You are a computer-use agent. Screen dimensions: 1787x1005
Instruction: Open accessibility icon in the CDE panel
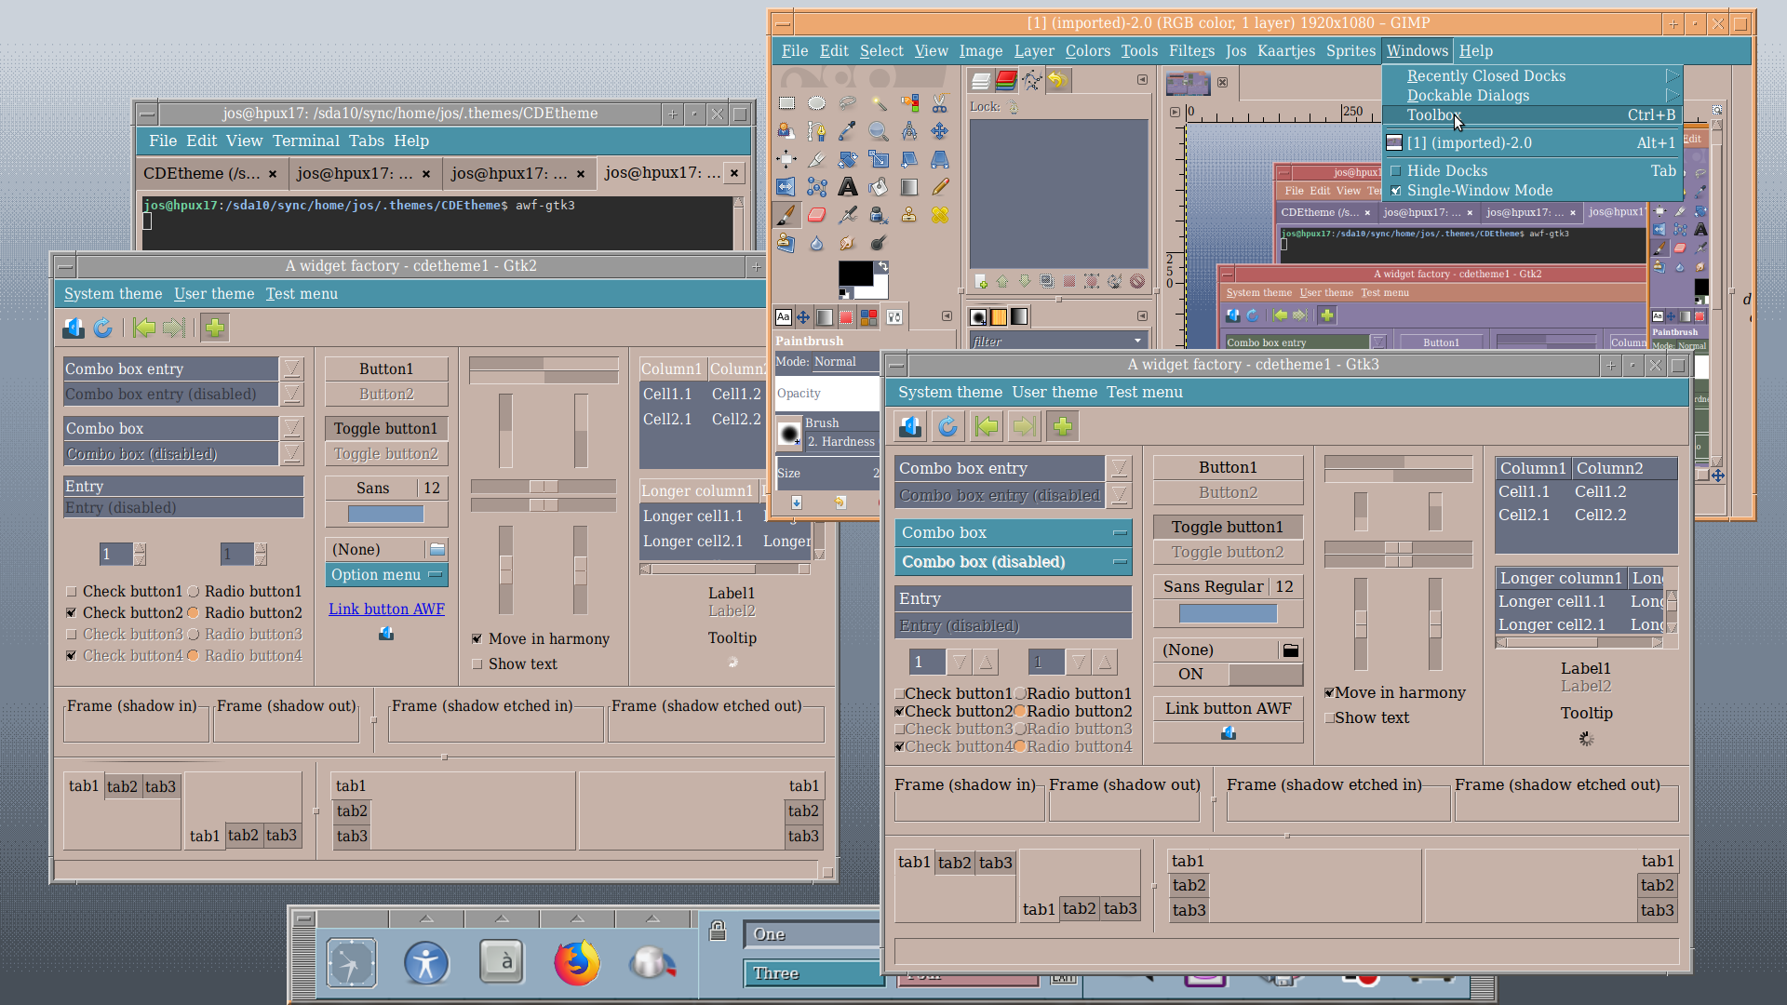click(426, 962)
